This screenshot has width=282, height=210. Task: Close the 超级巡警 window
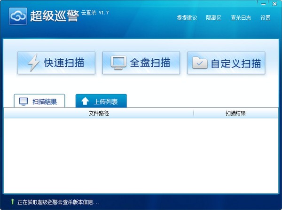coord(274,4)
